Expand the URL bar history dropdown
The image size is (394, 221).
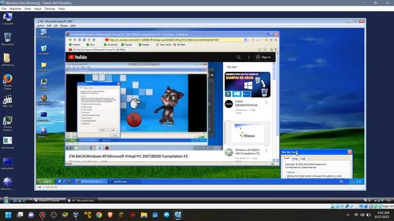(x=245, y=40)
